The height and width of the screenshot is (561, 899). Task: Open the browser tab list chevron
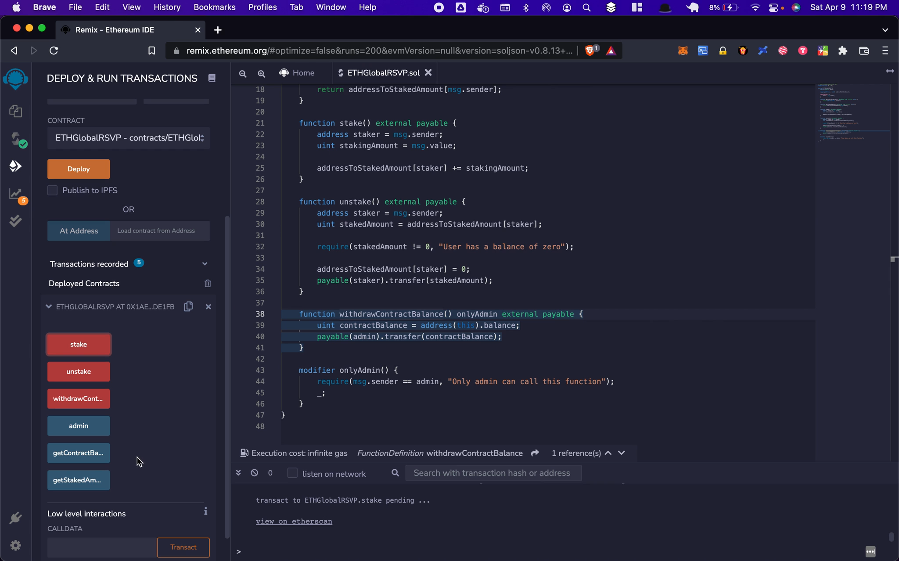885,30
